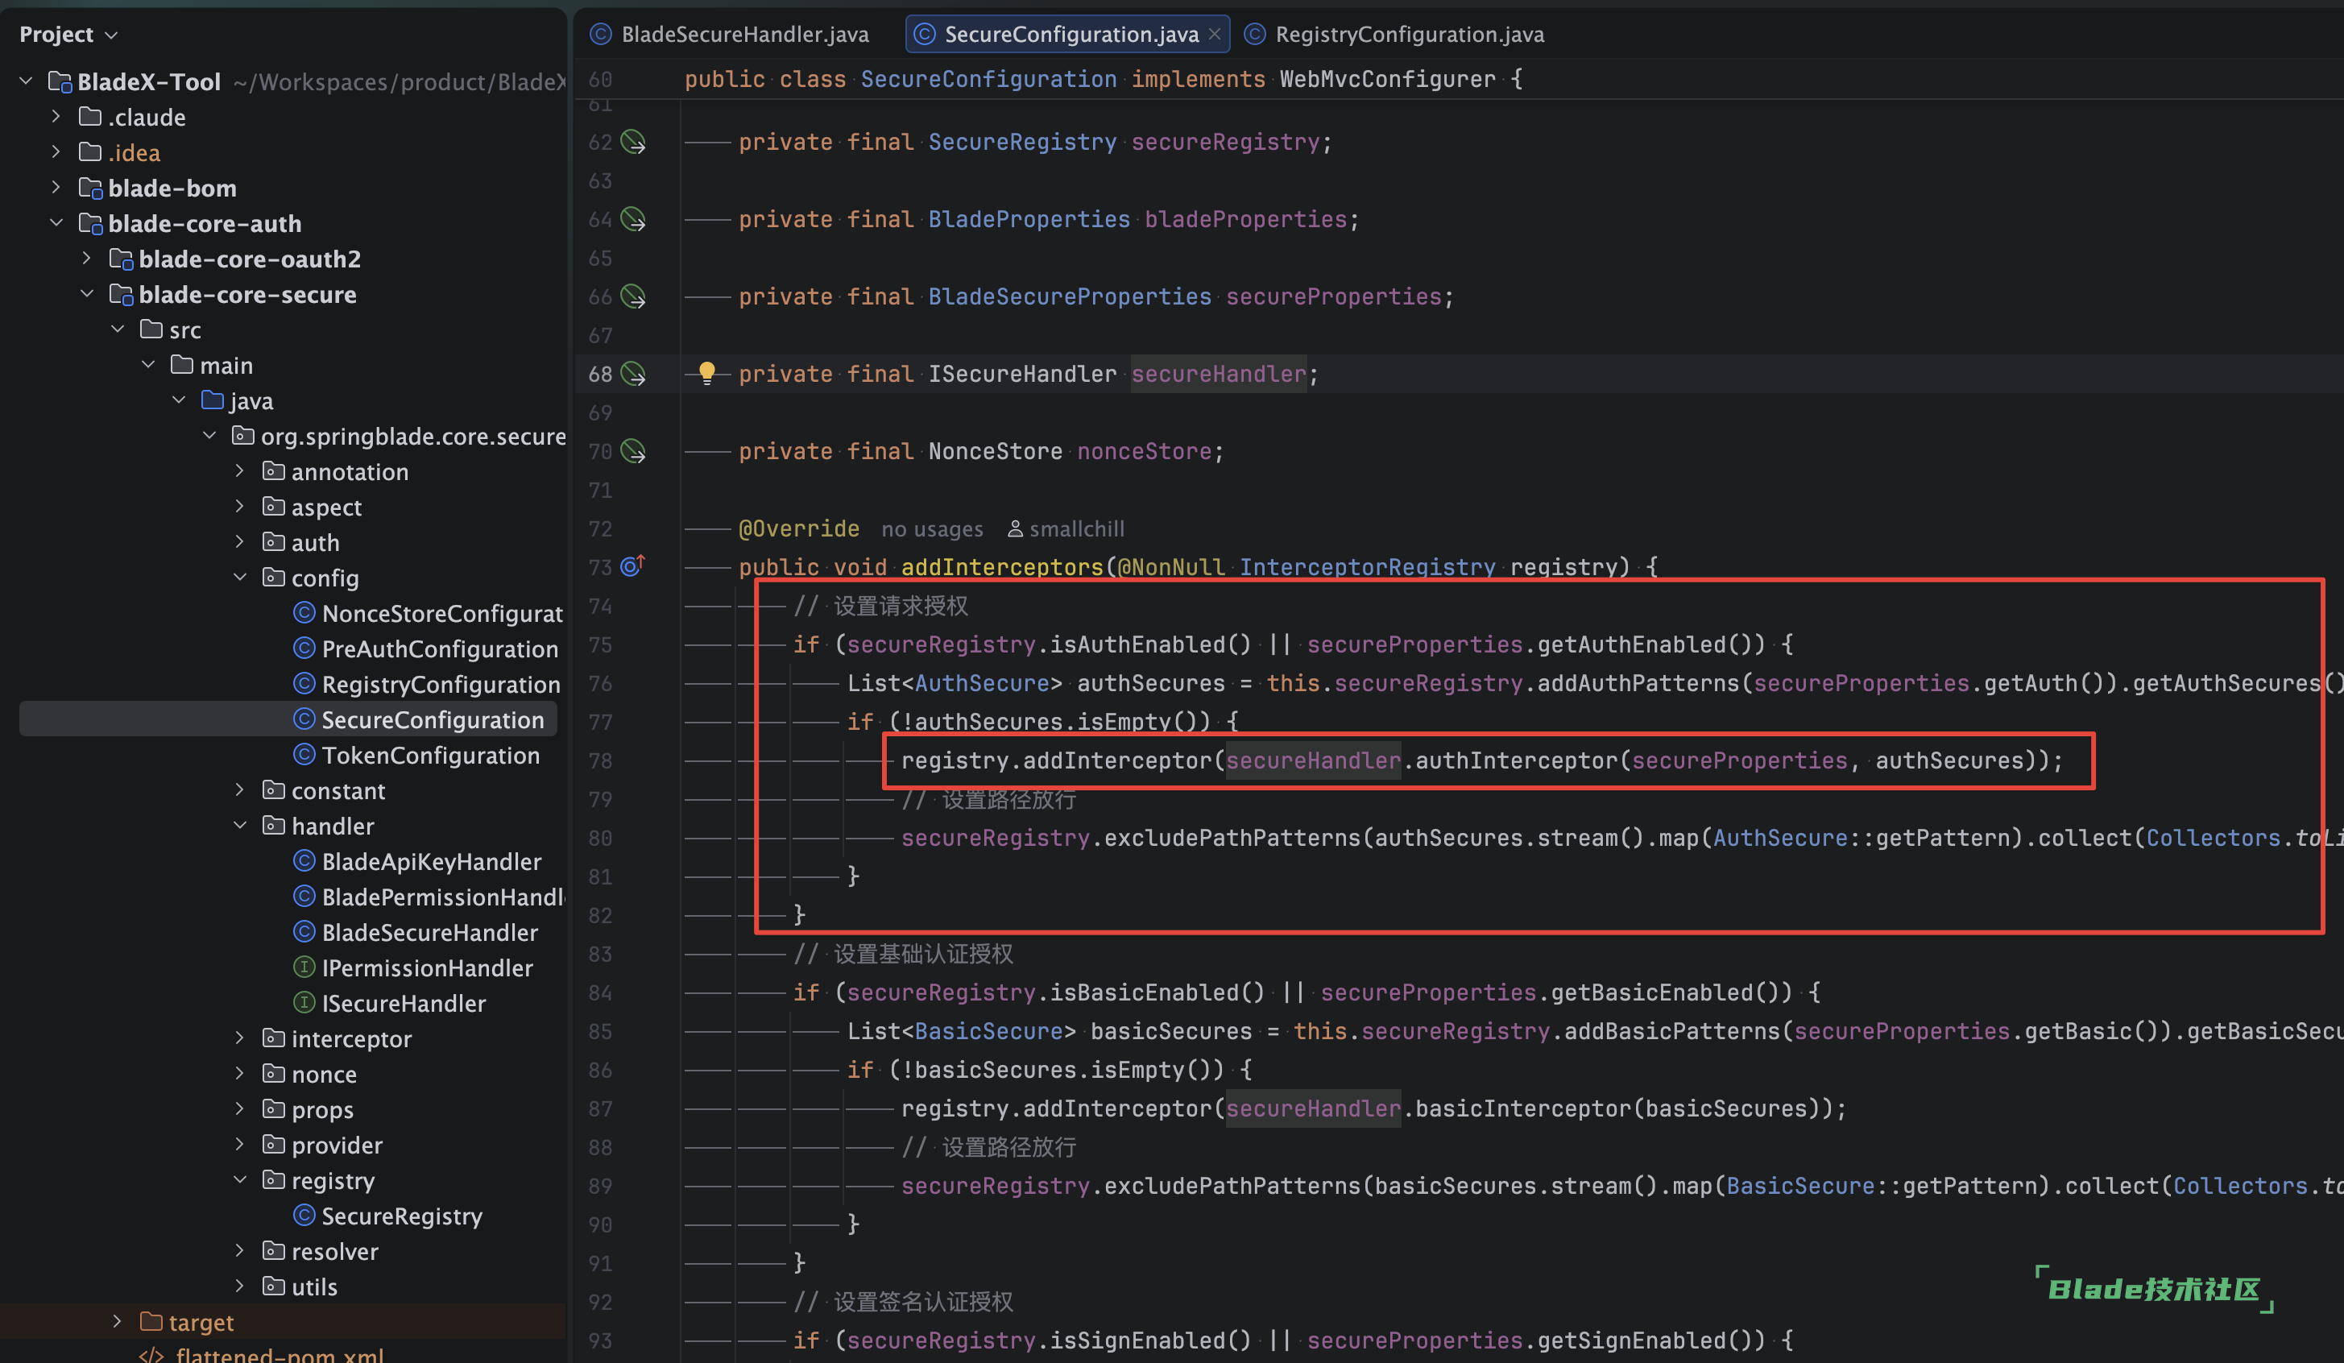Click the bean gutter icon beside line 66
Viewport: 2344px width, 1363px height.
[633, 296]
